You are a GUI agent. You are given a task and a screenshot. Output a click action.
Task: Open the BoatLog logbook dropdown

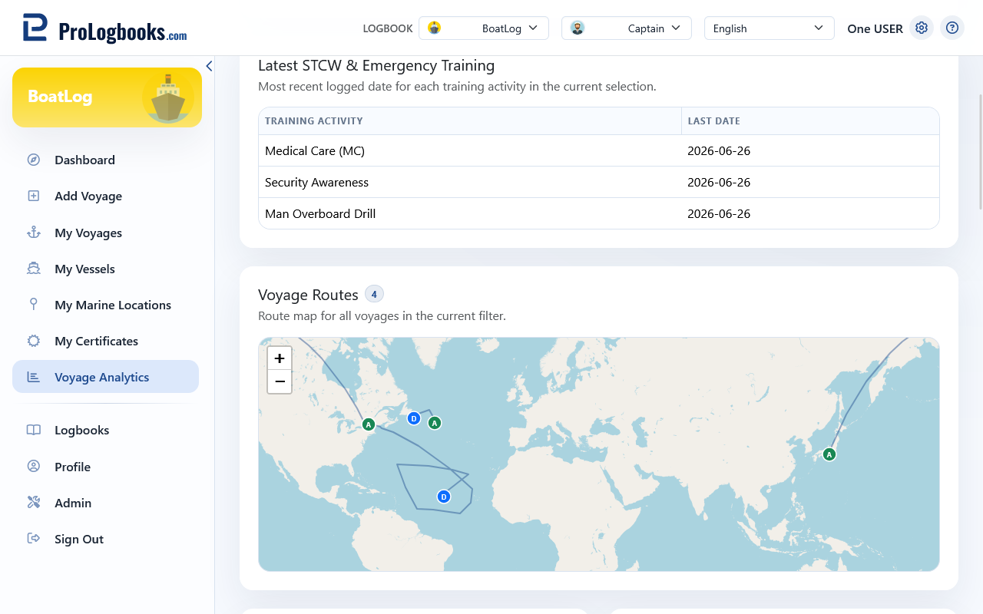(x=484, y=28)
